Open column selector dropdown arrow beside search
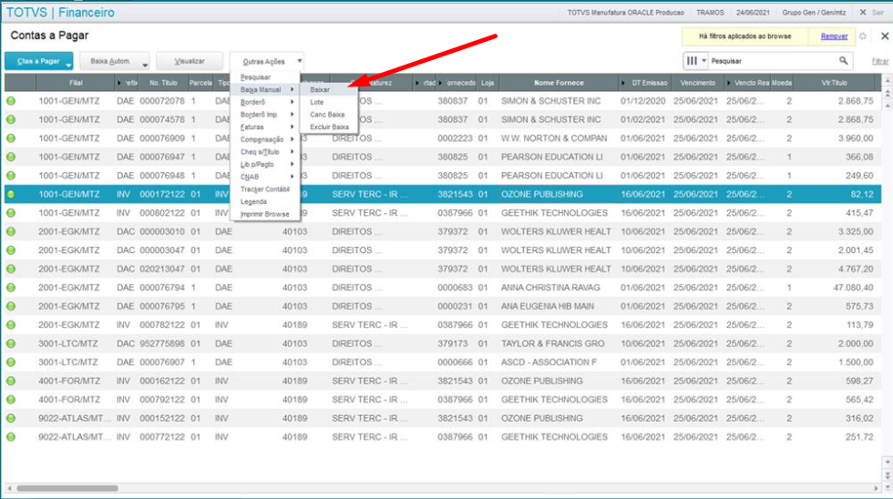The width and height of the screenshot is (893, 499). pos(703,61)
